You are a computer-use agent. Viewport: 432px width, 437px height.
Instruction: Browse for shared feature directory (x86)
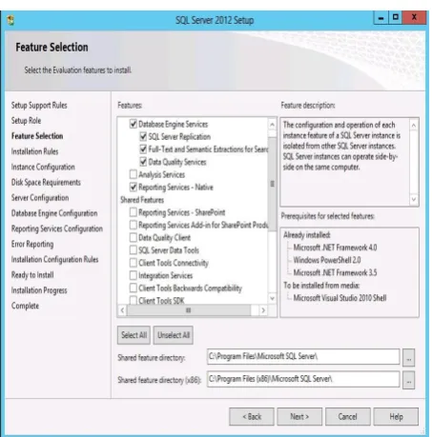409,380
